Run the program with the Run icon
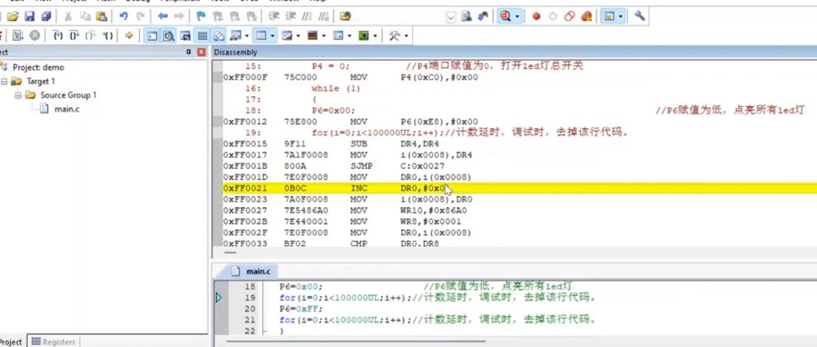 click(18, 35)
